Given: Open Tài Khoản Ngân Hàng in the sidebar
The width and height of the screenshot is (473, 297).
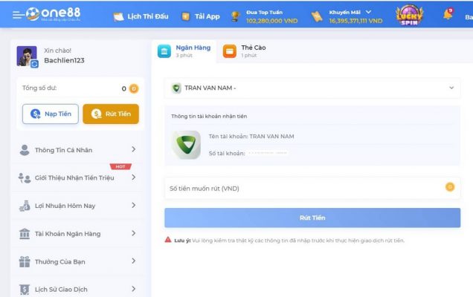Looking at the screenshot, I should click(77, 234).
